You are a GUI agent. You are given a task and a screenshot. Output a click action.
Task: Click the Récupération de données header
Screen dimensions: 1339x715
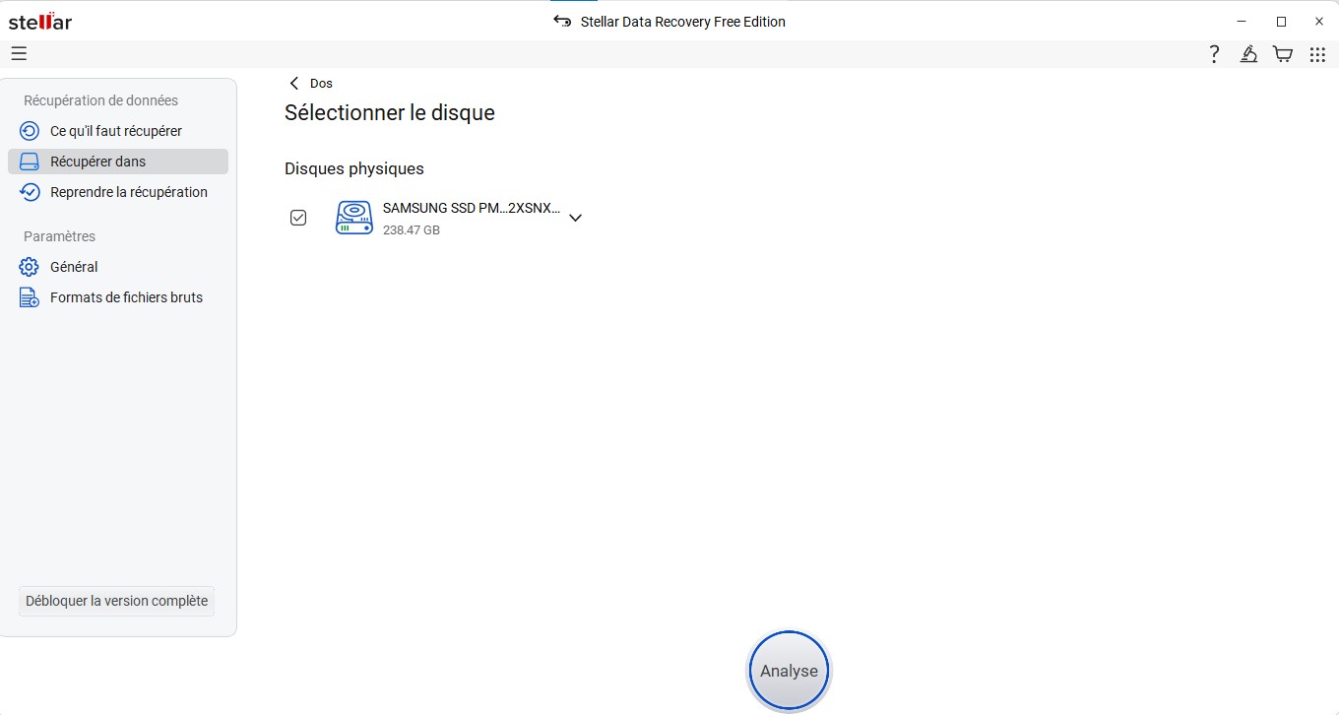click(101, 100)
